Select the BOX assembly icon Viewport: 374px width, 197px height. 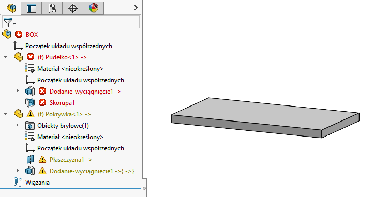7,34
